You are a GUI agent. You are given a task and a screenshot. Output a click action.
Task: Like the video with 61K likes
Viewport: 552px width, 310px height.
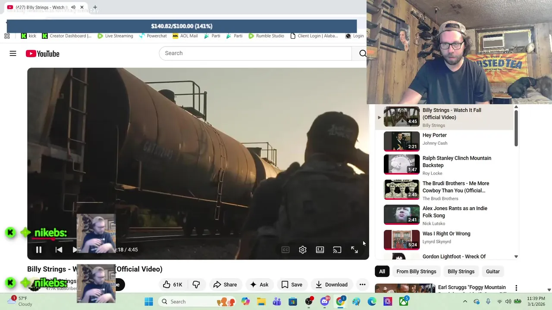point(172,285)
